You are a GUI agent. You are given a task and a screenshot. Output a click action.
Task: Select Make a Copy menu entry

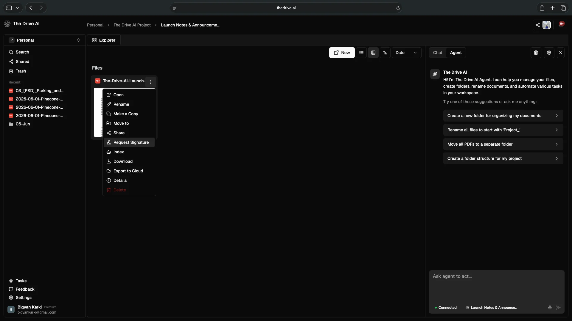[129, 114]
